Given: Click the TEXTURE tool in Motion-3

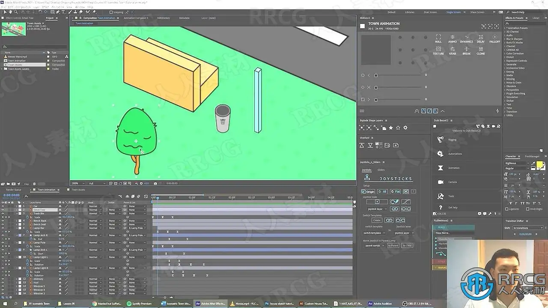Looking at the screenshot, I should (438, 50).
